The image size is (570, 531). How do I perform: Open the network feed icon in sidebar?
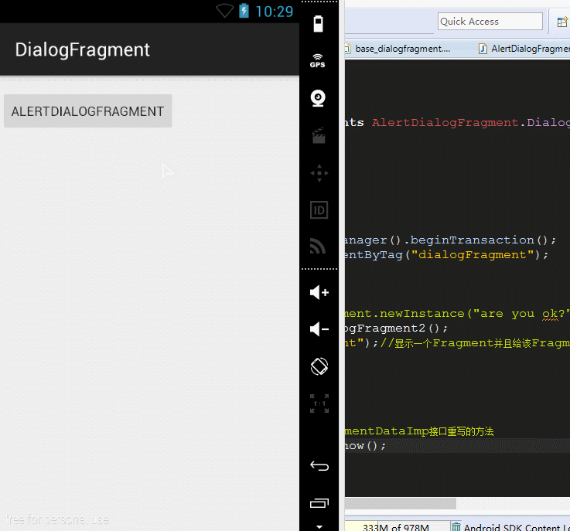tap(317, 246)
